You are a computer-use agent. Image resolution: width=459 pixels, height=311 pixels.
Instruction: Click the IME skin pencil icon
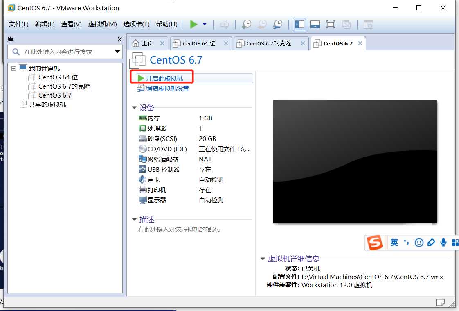[x=431, y=243]
